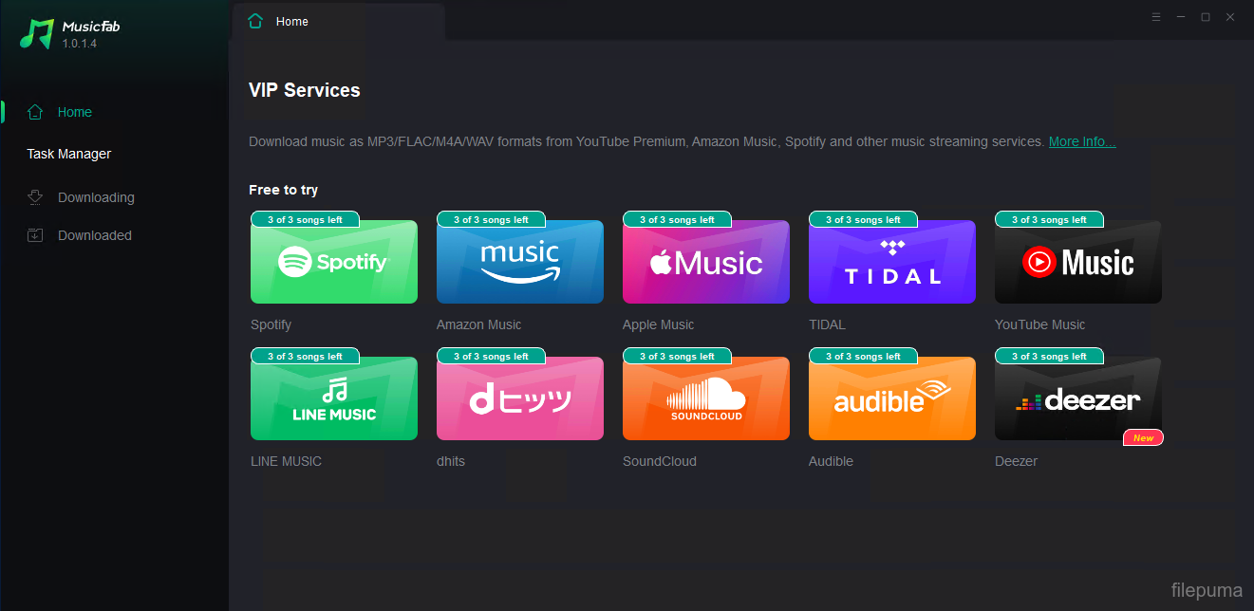Image resolution: width=1254 pixels, height=611 pixels.
Task: Select the LINE MUSIC service card
Action: pos(333,399)
